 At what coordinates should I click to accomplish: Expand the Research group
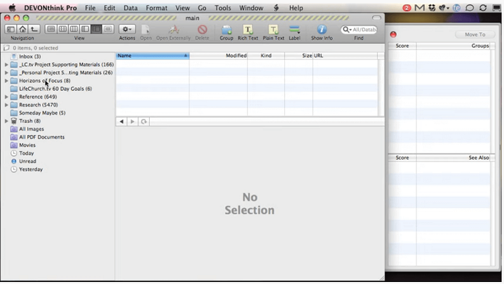point(6,105)
